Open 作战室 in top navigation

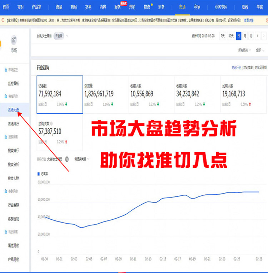36,7
